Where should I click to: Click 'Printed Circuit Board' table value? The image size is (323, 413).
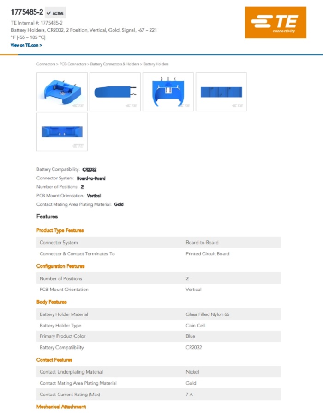tap(207, 254)
